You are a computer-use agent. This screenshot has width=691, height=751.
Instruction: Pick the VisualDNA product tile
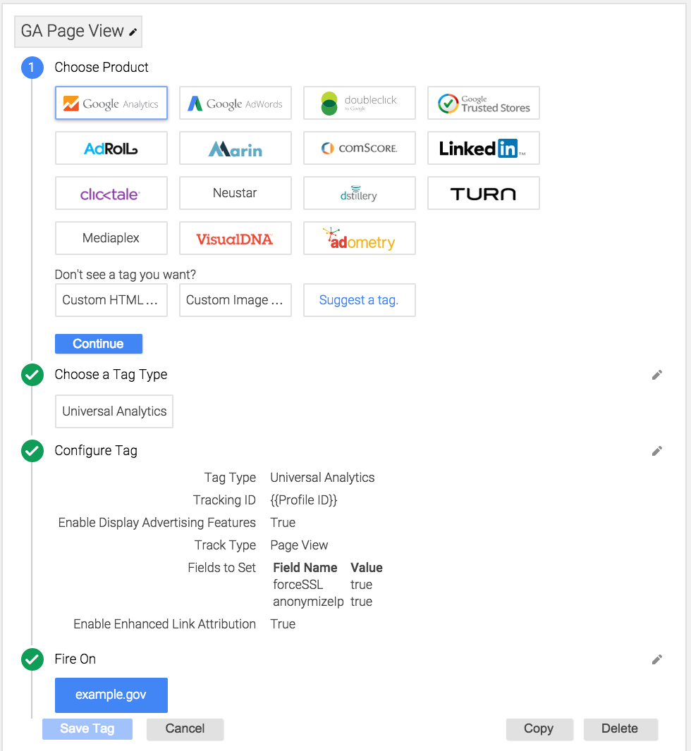click(x=236, y=238)
